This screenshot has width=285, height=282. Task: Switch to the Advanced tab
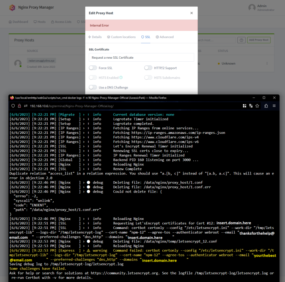(165, 37)
